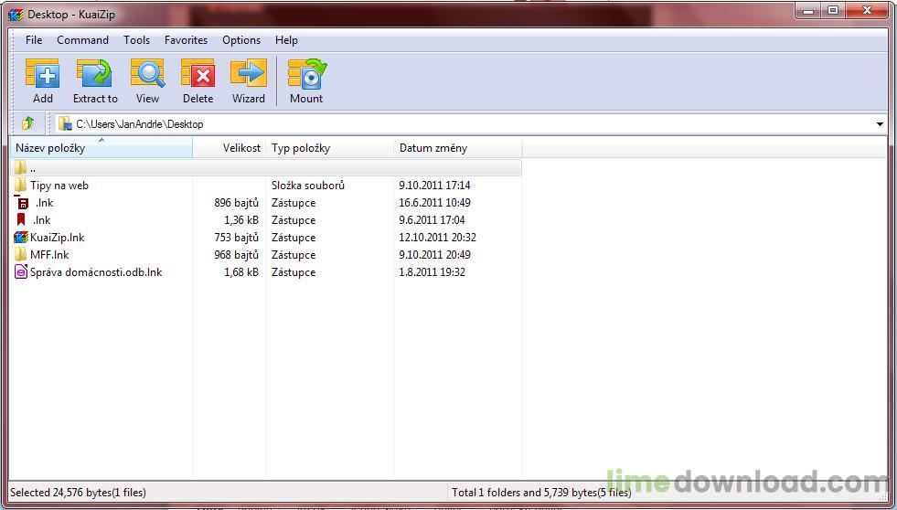The width and height of the screenshot is (897, 510).
Task: Click the '..' parent directory row text
Action: (33, 169)
